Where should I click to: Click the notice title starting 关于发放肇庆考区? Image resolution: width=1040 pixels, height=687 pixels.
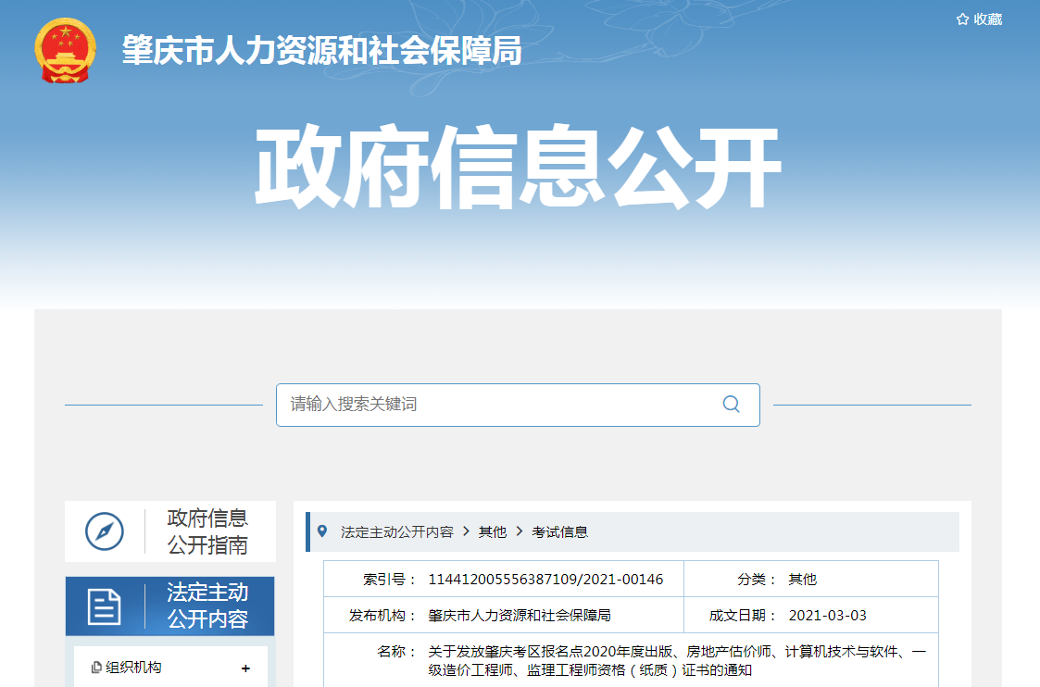click(x=677, y=661)
